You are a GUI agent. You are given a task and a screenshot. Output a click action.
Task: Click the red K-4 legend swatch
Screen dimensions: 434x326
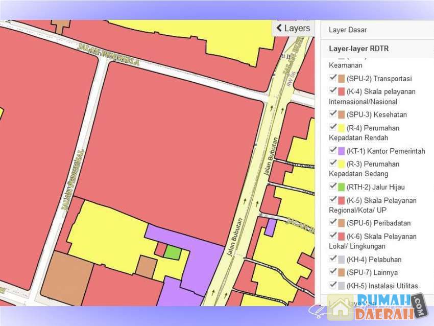pyautogui.click(x=341, y=92)
